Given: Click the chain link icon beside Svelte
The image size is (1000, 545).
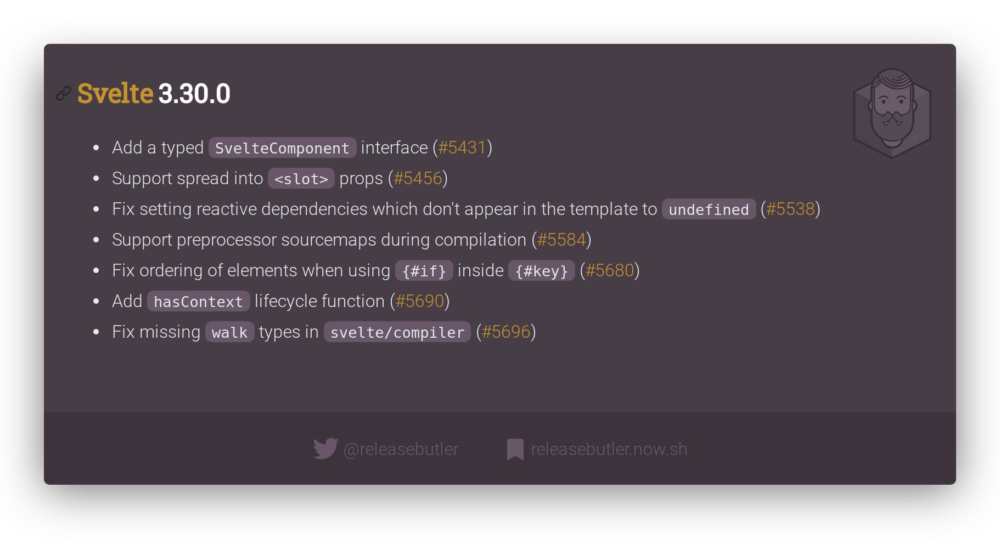Looking at the screenshot, I should click(64, 94).
